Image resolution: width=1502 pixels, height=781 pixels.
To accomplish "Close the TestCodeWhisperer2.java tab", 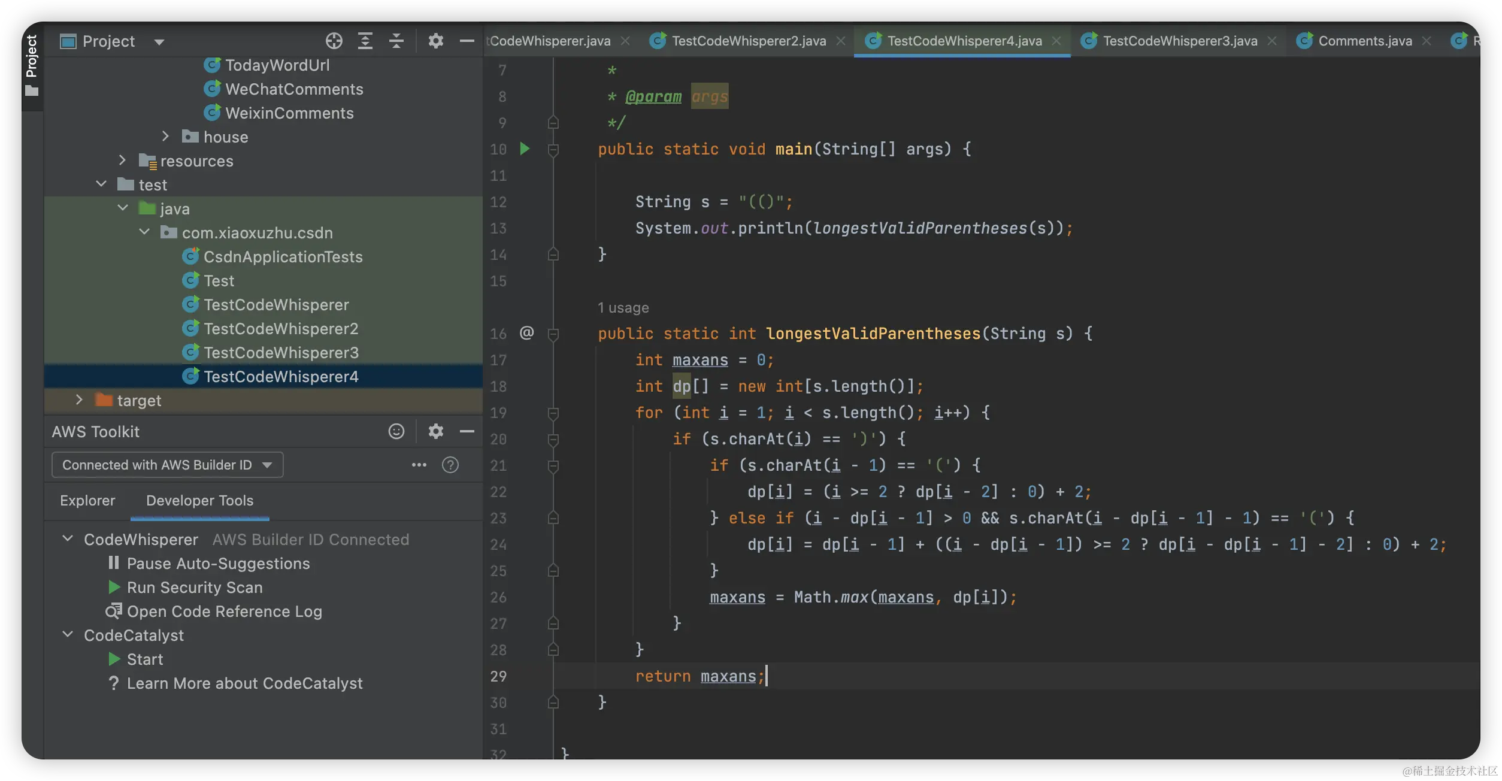I will click(841, 41).
